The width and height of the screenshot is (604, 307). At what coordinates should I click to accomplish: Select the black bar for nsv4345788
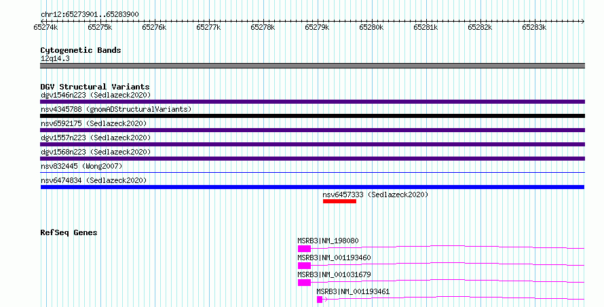[312, 116]
